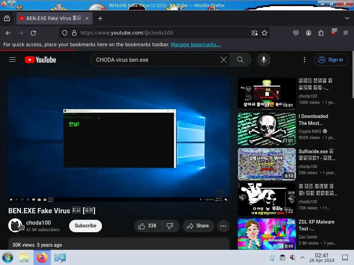Image resolution: width=354 pixels, height=265 pixels.
Task: Open the skull 21:01 video thumbnail
Action: (267, 129)
